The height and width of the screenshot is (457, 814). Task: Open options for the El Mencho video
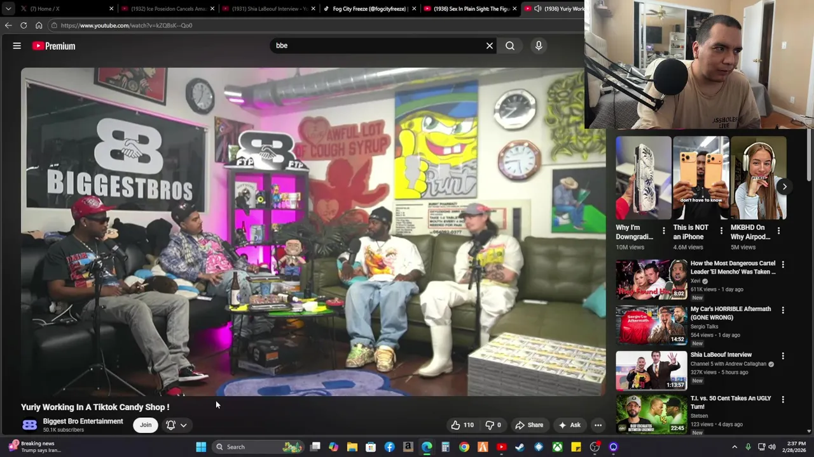783,264
